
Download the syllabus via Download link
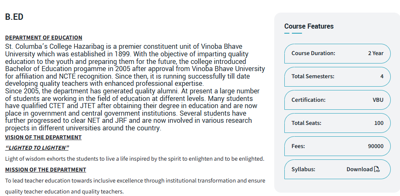[360, 169]
